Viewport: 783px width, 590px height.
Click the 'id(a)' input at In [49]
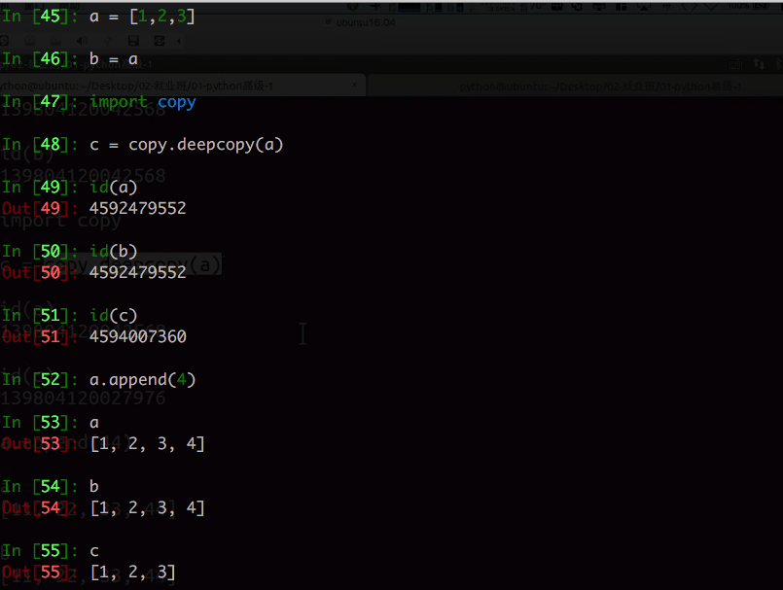(x=114, y=188)
